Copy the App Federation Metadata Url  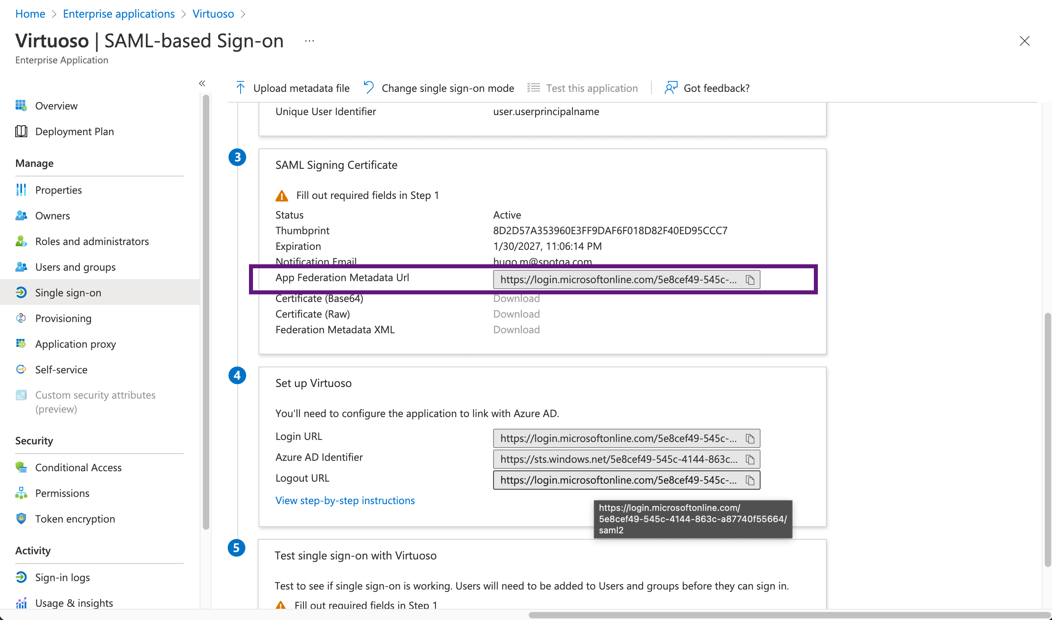pos(750,280)
